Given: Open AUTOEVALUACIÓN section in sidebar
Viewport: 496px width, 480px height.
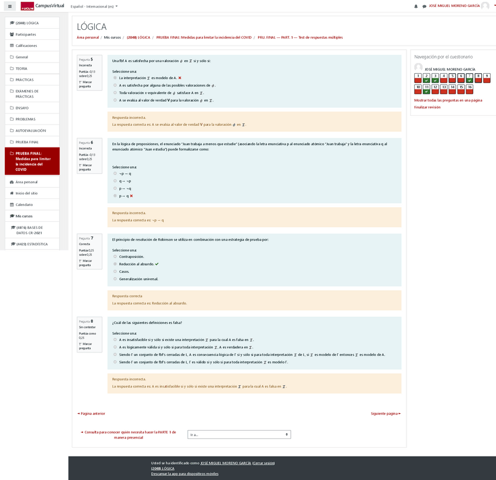Looking at the screenshot, I should 30,131.
